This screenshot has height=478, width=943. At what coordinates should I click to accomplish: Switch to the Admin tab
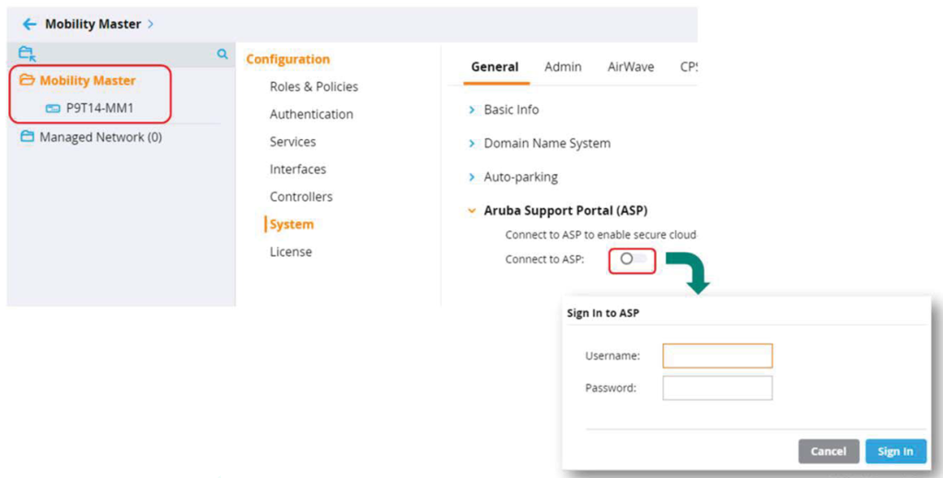(x=563, y=66)
